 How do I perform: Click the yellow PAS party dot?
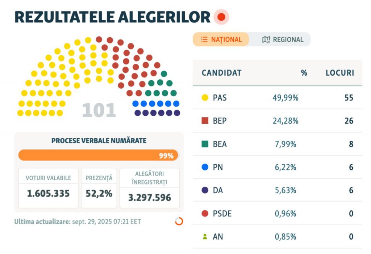[205, 98]
